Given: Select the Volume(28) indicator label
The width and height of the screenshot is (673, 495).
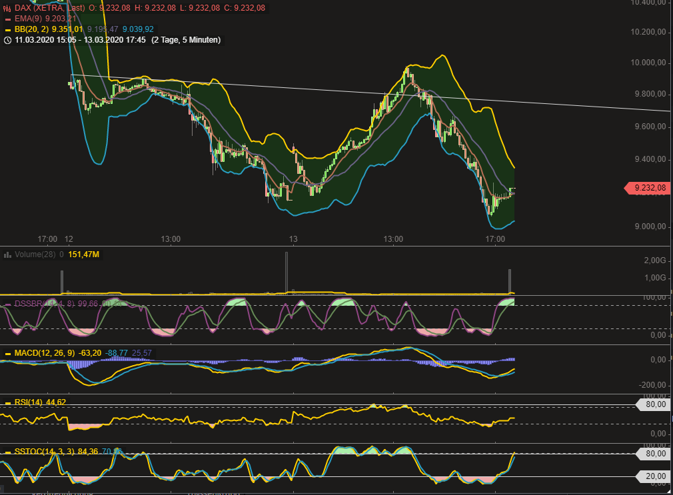Looking at the screenshot, I should (35, 254).
